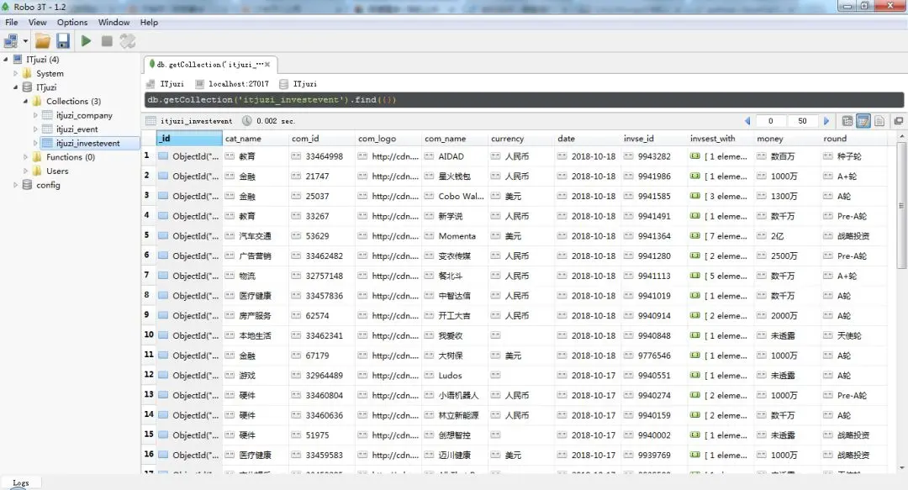Open a script file with folder icon

click(43, 41)
